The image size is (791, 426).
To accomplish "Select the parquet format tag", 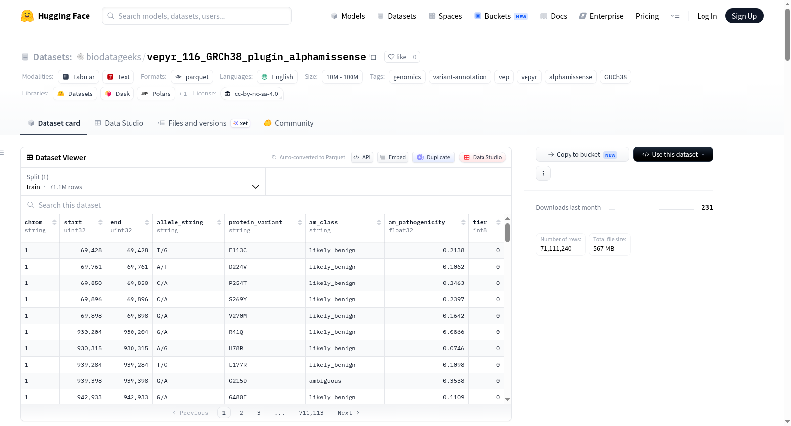I will (x=192, y=77).
